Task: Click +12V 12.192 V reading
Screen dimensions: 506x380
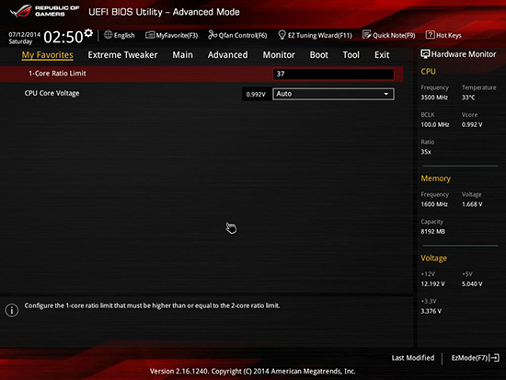Action: point(432,284)
